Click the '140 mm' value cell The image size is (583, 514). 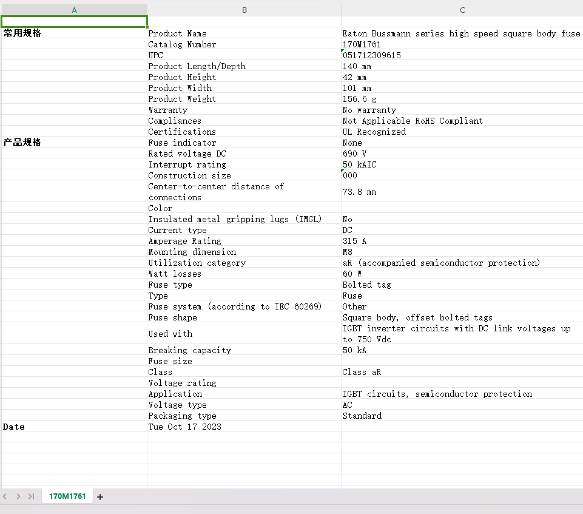[x=462, y=66]
